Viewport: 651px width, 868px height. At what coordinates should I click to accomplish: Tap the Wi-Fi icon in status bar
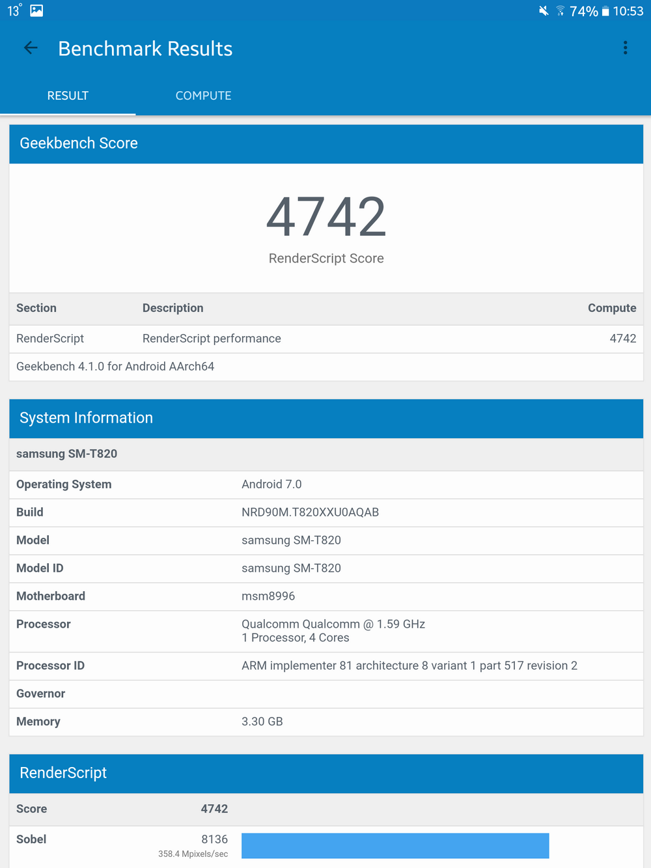560,10
